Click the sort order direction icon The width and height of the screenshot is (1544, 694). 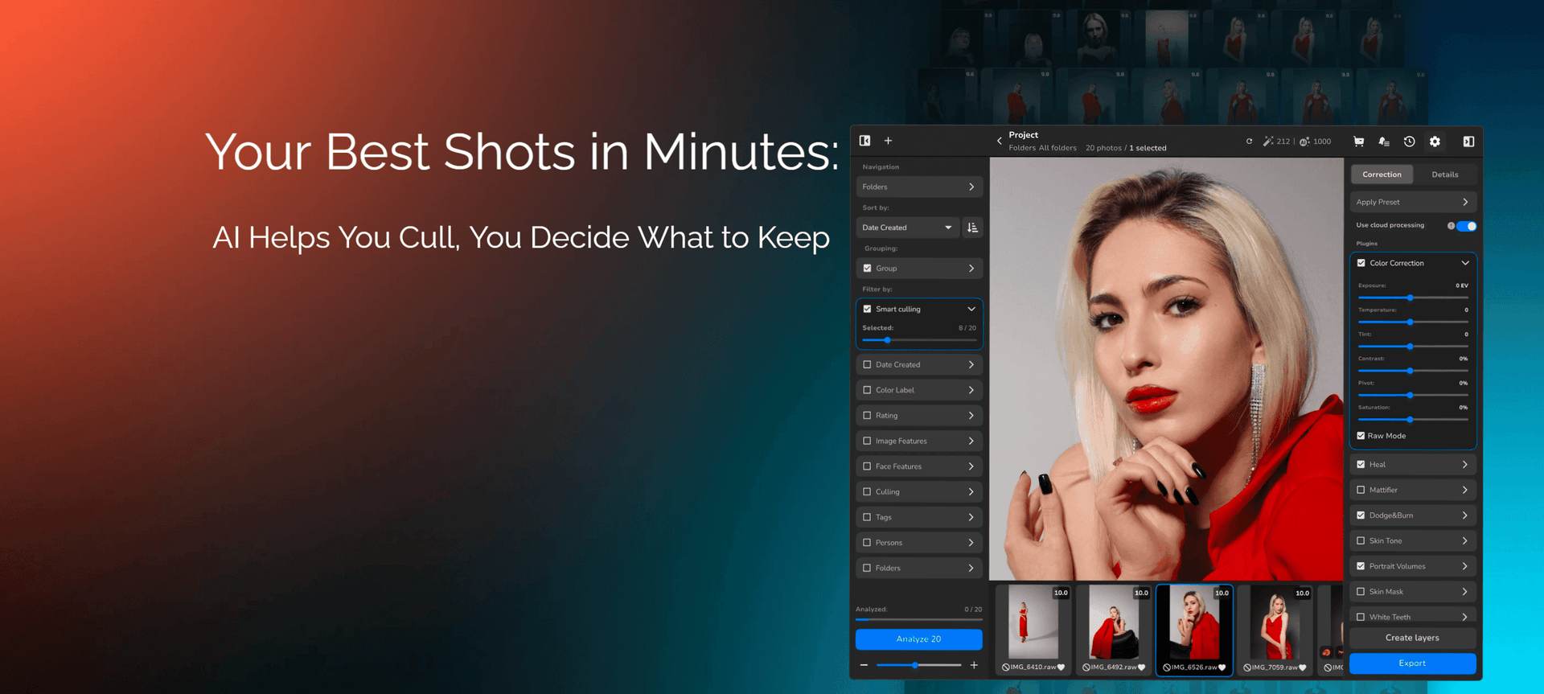click(973, 228)
